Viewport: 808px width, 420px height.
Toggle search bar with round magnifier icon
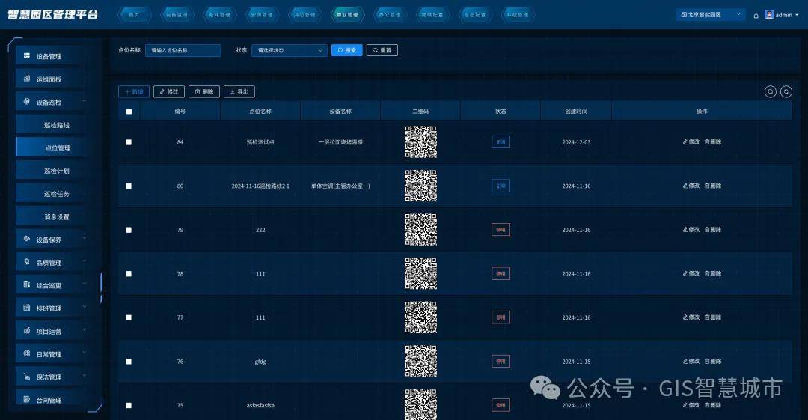(x=770, y=92)
